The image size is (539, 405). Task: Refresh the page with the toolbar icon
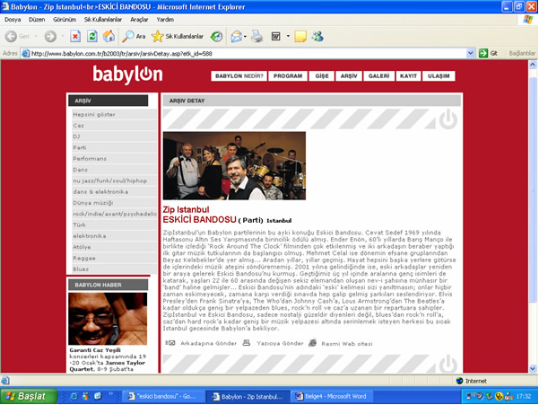(x=91, y=36)
